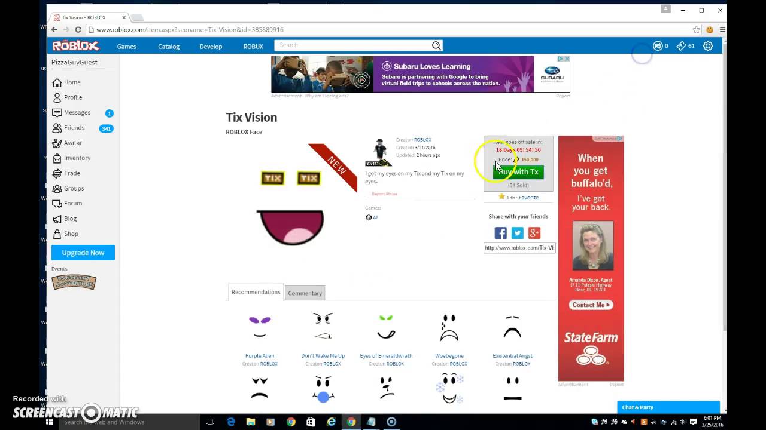Click the events banner in the sidebar
Viewport: 766px width, 430px height.
click(74, 282)
